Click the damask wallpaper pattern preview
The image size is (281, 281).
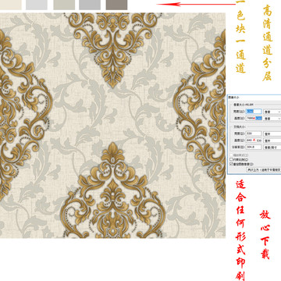112,126
